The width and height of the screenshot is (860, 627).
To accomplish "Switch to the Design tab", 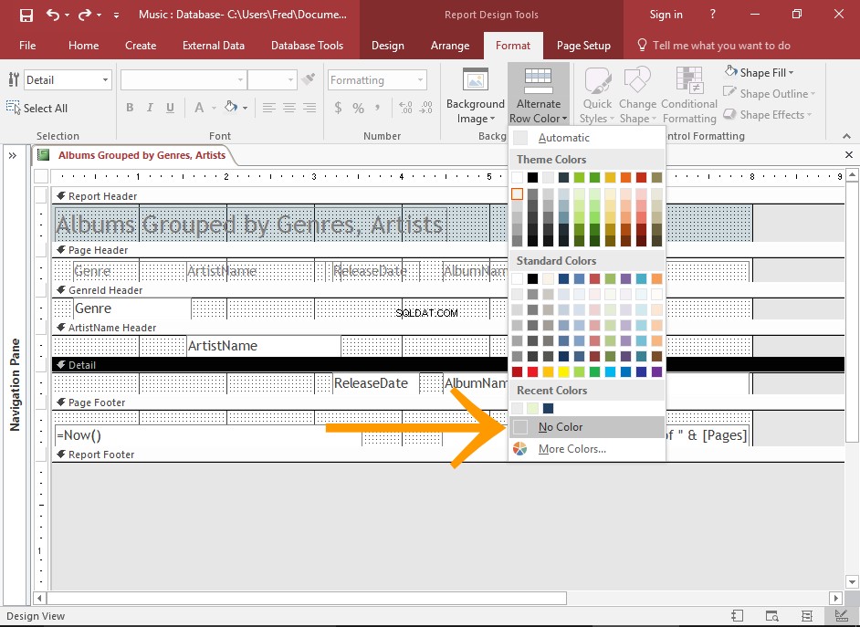I will [x=388, y=46].
